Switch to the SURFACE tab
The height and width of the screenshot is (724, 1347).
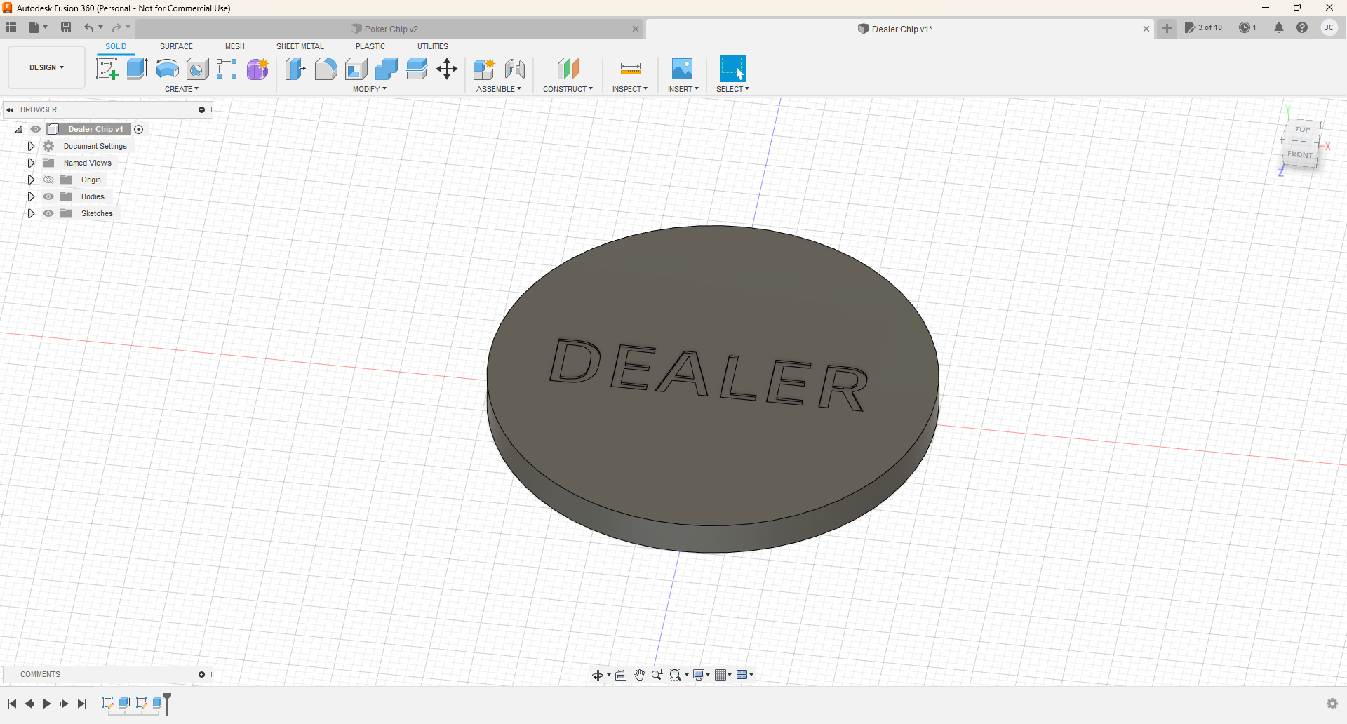176,46
